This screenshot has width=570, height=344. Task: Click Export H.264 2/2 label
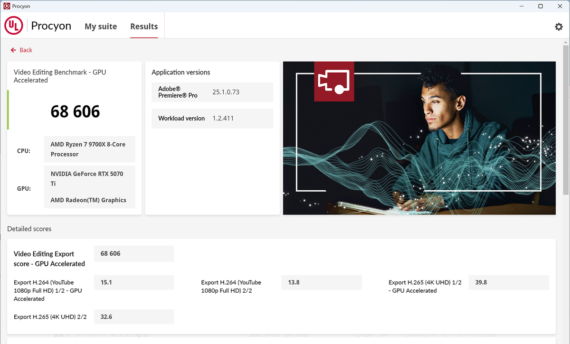point(231,286)
